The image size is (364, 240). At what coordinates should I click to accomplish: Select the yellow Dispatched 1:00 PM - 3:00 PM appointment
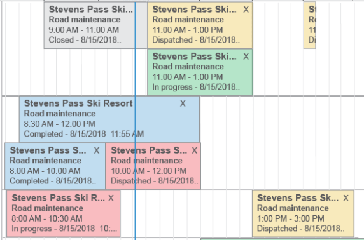pyautogui.click(x=303, y=213)
